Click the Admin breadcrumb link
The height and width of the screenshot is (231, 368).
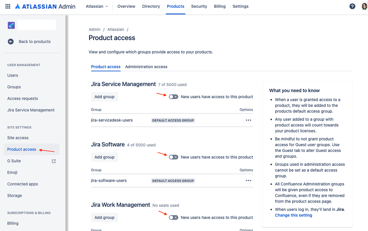point(94,29)
